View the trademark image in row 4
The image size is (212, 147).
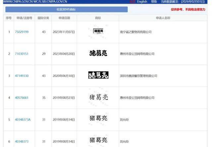(98, 97)
